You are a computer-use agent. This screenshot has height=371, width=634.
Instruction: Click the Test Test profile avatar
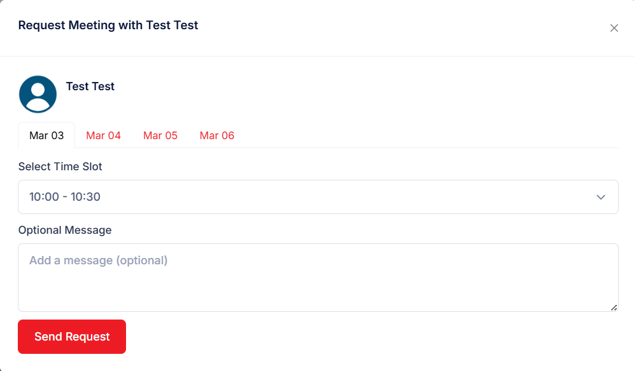tap(38, 95)
